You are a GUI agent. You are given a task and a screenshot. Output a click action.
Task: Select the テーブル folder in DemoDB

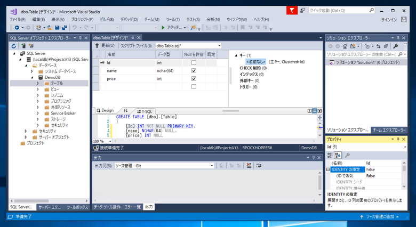[57, 83]
